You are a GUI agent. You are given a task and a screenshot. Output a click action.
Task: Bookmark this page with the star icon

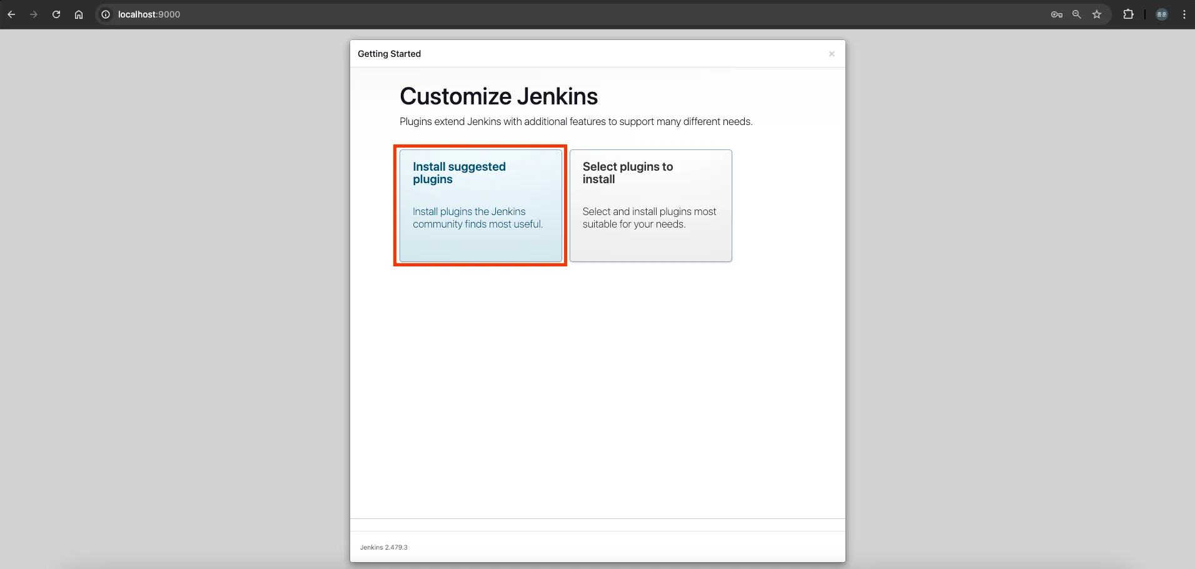point(1097,14)
